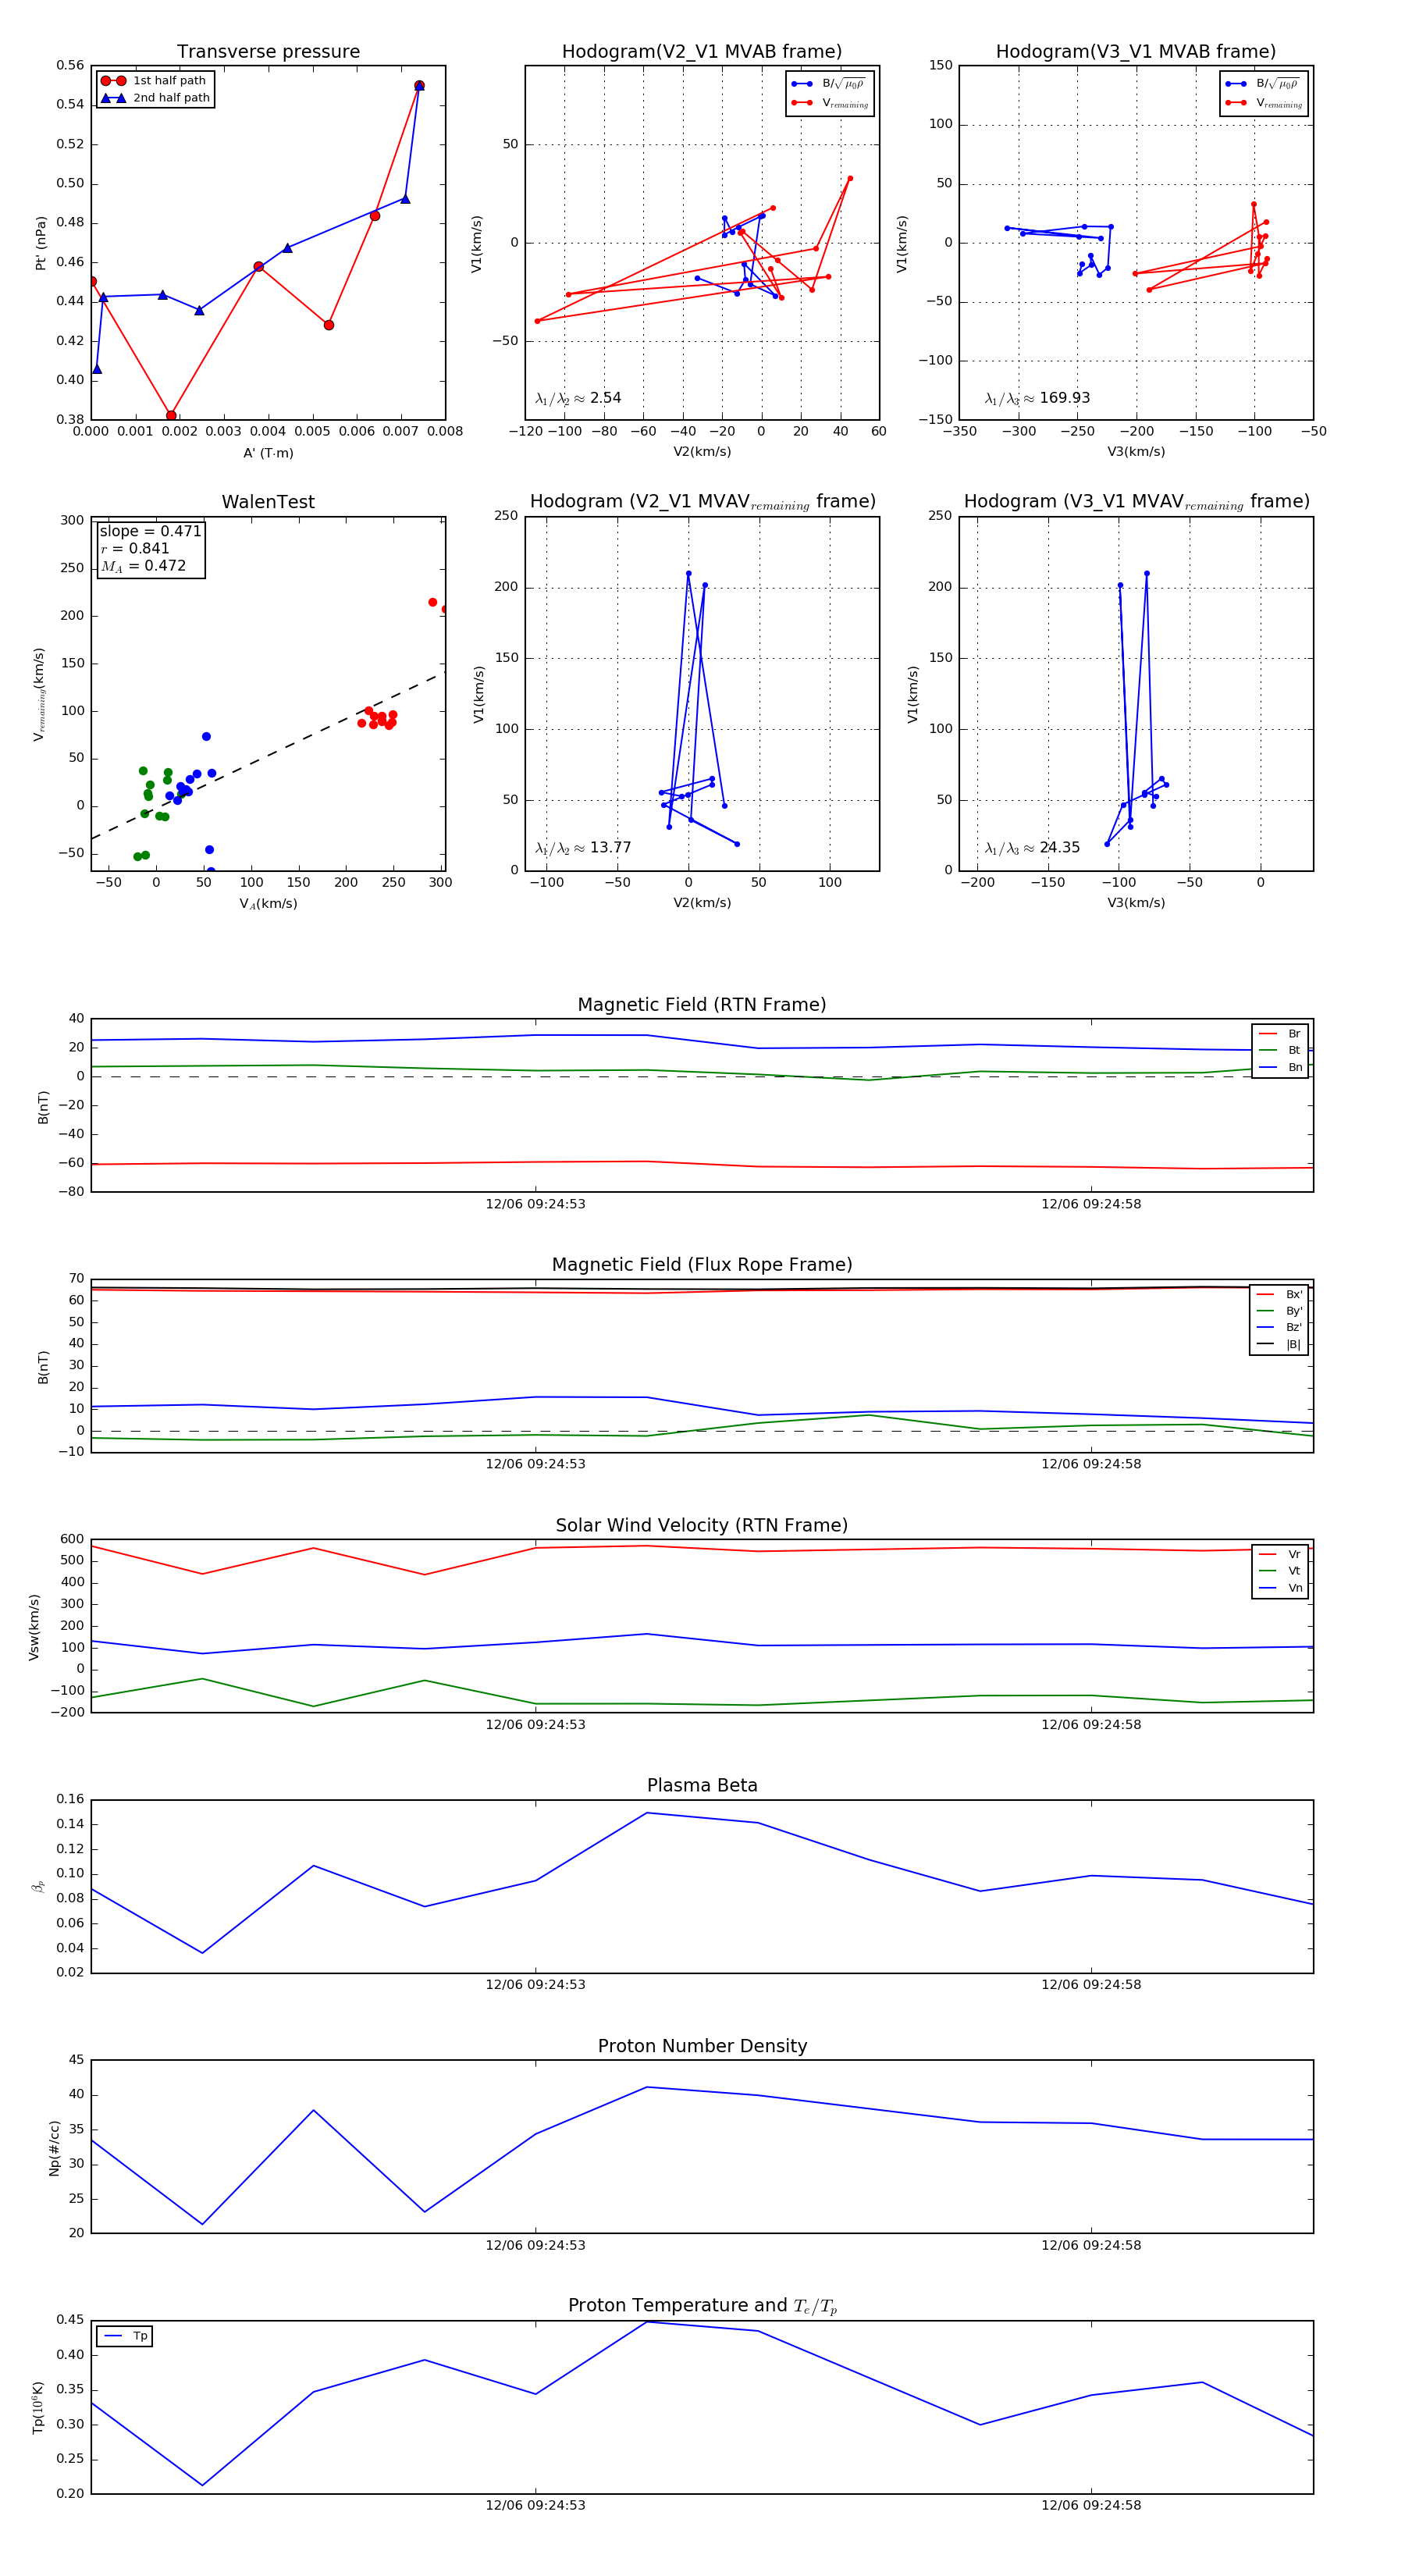The width and height of the screenshot is (1405, 2576).
Task: Click the "r = 0.841" annotation
Action: pos(134,548)
